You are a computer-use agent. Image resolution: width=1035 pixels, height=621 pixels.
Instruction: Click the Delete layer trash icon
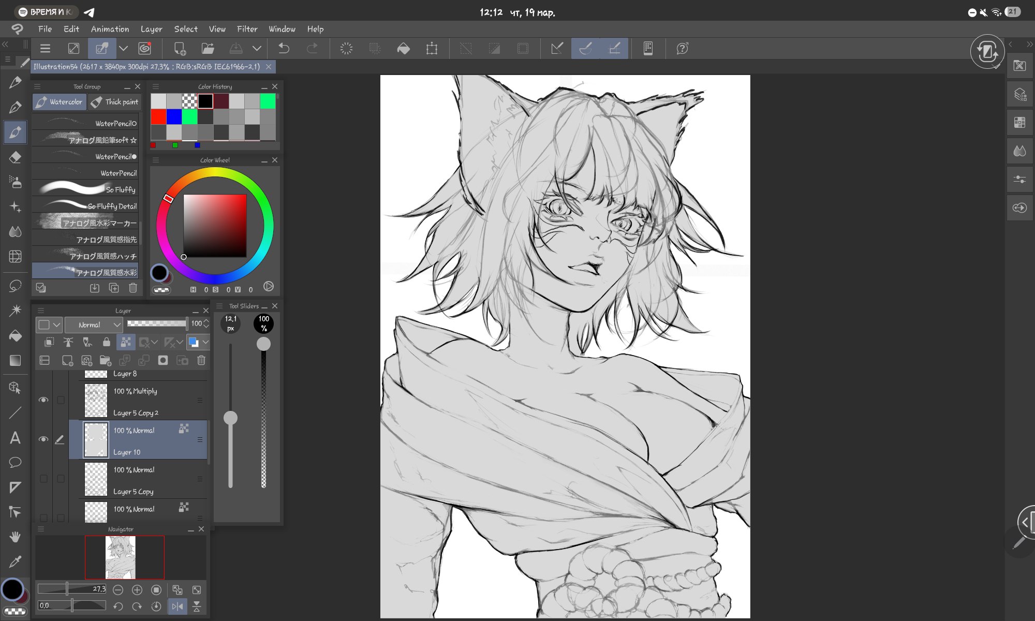click(201, 360)
